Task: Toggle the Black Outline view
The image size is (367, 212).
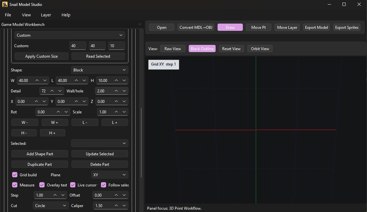Action: click(x=202, y=49)
